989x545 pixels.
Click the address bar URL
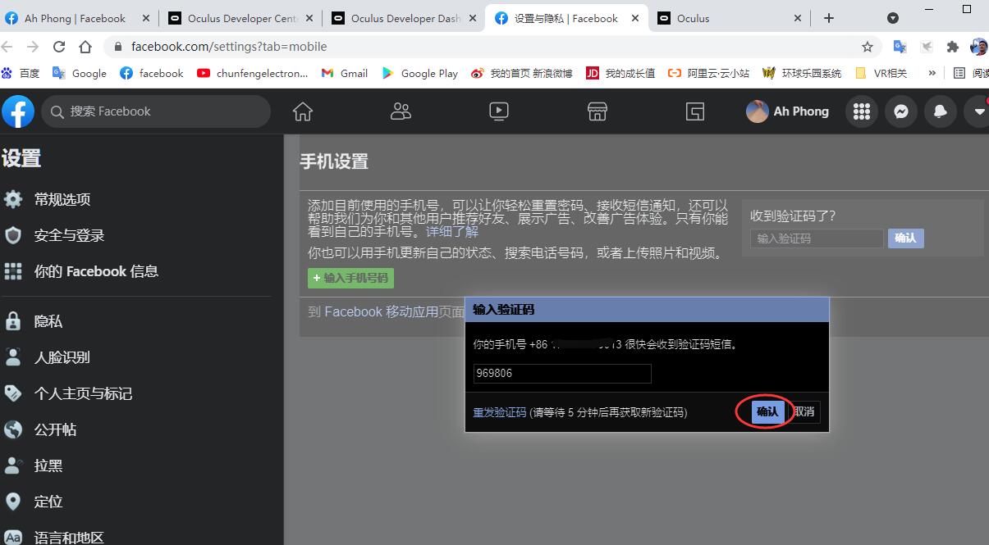pos(229,47)
